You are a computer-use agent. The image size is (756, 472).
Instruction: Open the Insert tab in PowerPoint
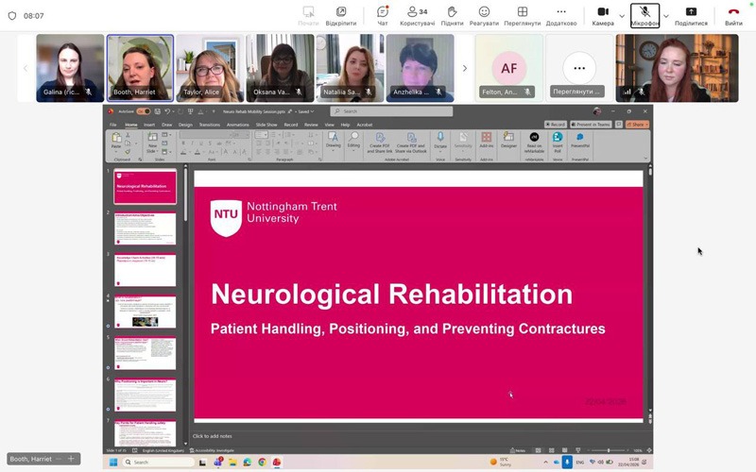(149, 125)
